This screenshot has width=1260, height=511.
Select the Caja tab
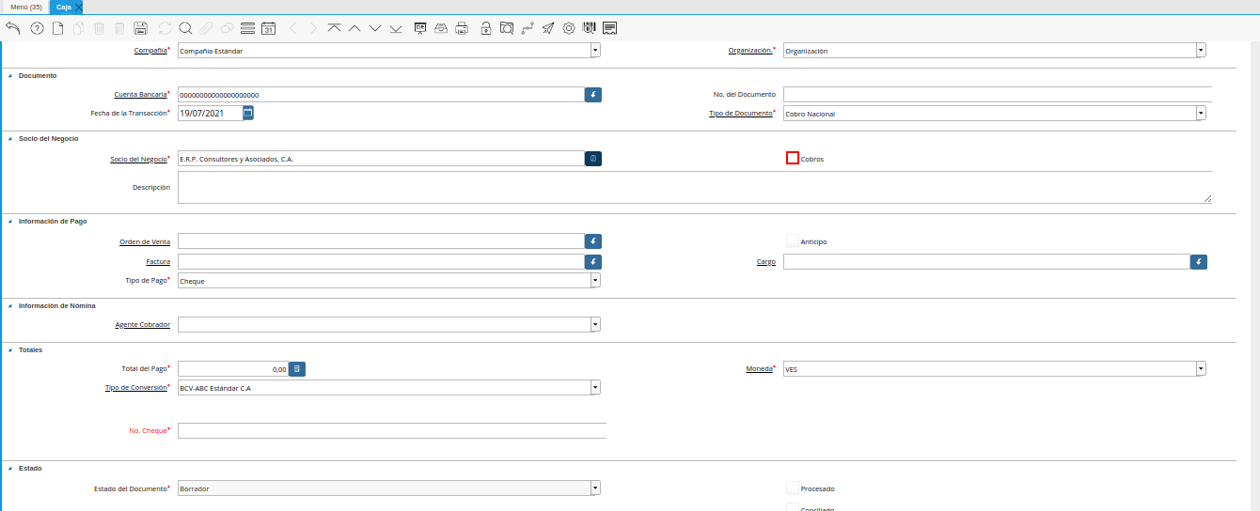63,7
